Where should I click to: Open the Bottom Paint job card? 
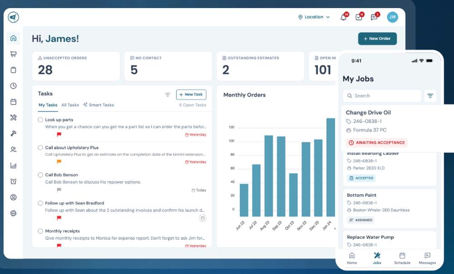click(390, 208)
